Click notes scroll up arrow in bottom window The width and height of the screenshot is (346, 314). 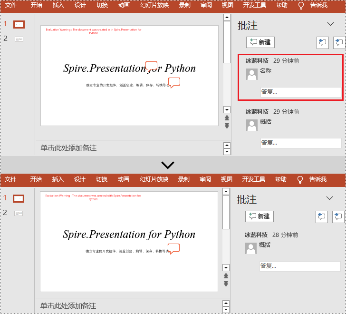click(226, 303)
